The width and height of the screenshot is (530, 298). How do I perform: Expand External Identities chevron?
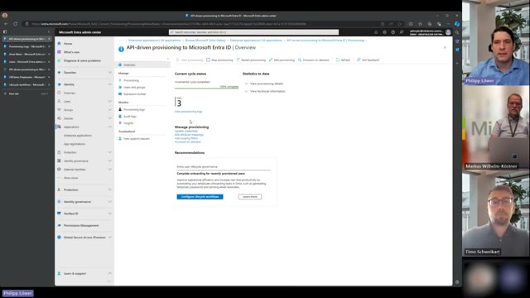(x=110, y=169)
